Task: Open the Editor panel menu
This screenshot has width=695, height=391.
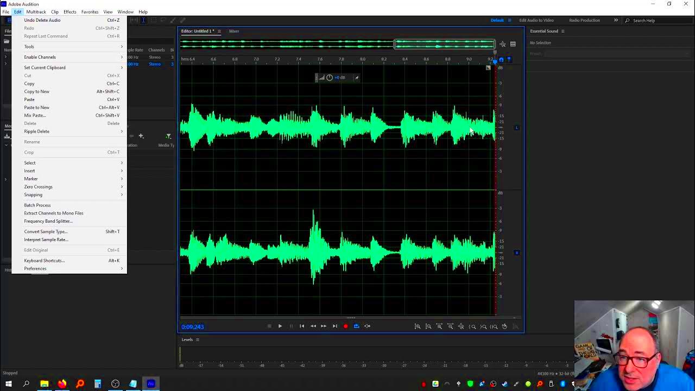Action: 219,31
